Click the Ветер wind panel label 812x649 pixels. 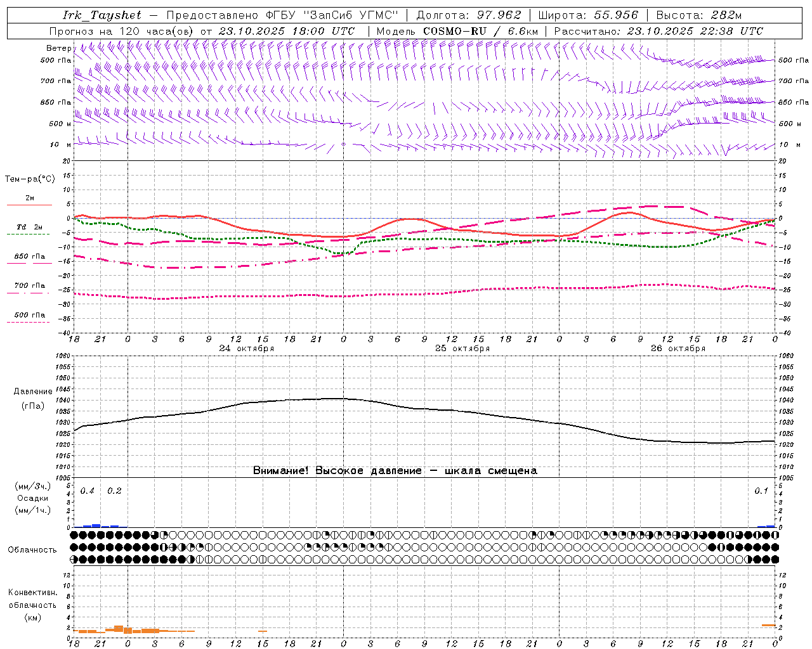pyautogui.click(x=59, y=48)
